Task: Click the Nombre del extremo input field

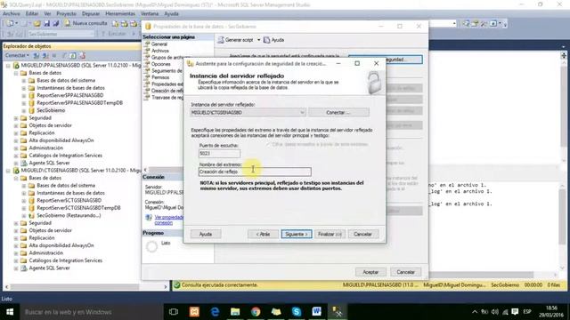Action: tap(255, 172)
